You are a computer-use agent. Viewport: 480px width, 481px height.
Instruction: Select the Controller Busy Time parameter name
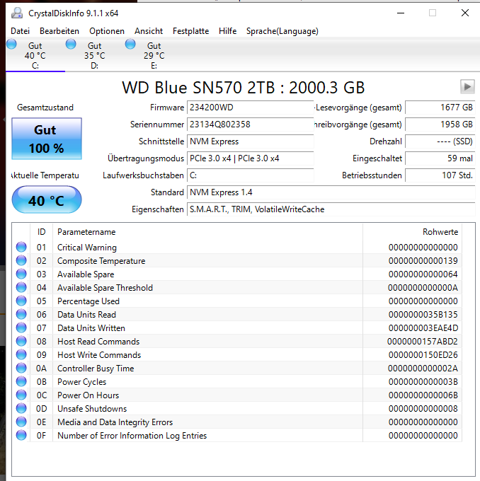96,369
